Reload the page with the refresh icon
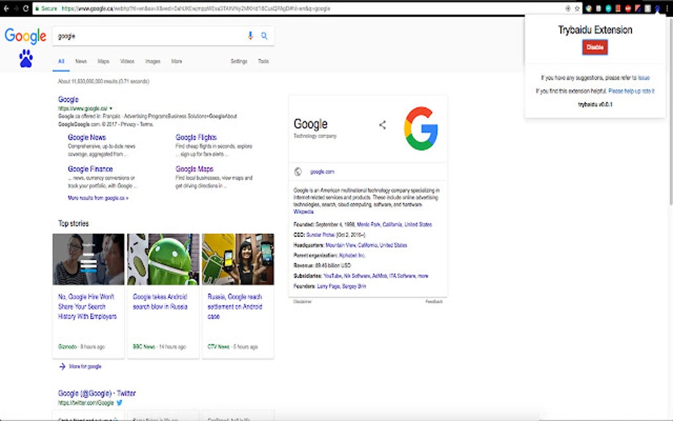 click(25, 9)
